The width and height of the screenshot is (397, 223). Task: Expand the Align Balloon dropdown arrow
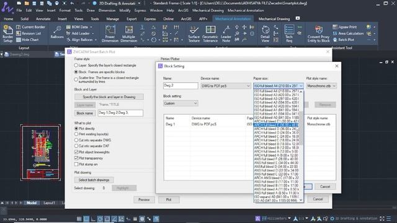click(x=96, y=40)
